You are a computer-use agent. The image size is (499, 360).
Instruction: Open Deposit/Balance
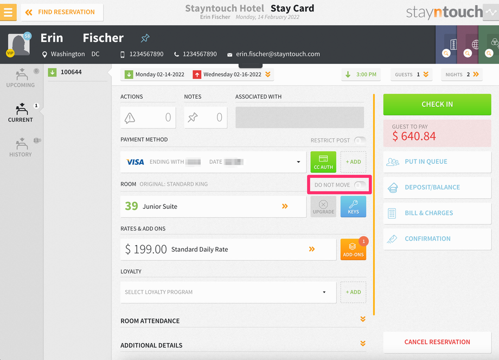coord(437,187)
